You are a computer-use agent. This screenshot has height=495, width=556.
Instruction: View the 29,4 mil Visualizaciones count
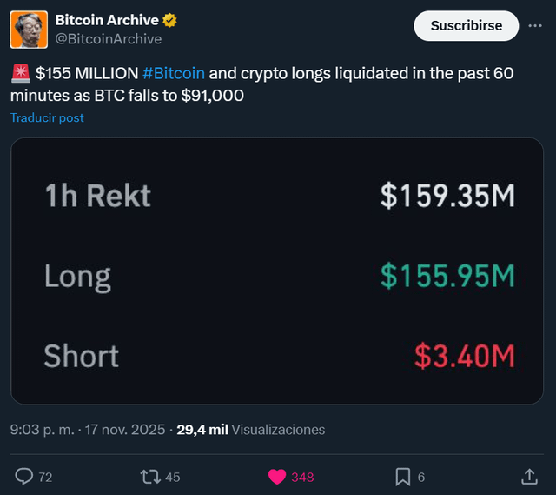click(x=250, y=429)
